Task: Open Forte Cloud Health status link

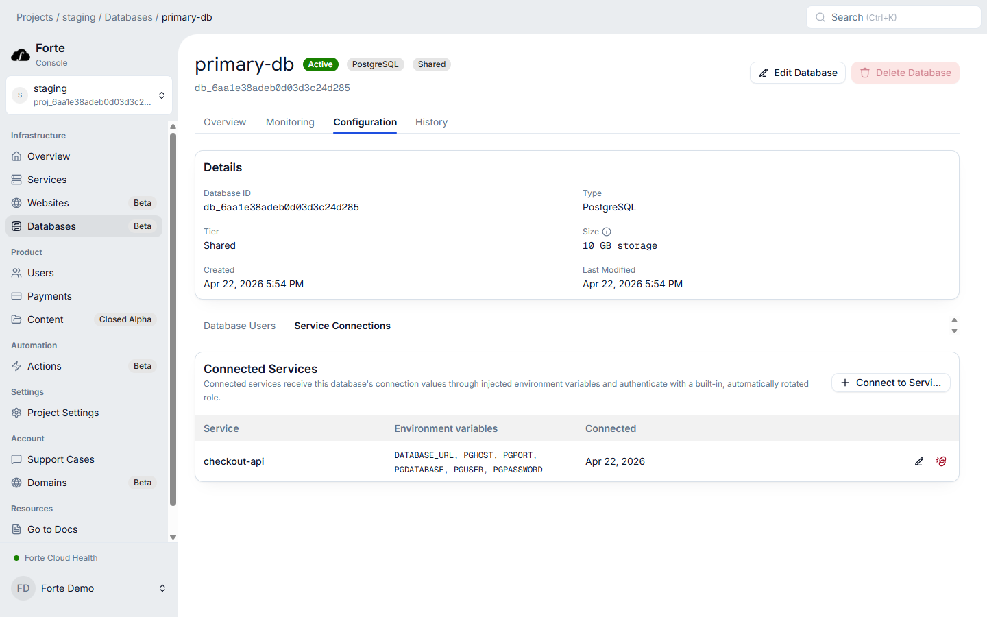Action: pos(56,558)
